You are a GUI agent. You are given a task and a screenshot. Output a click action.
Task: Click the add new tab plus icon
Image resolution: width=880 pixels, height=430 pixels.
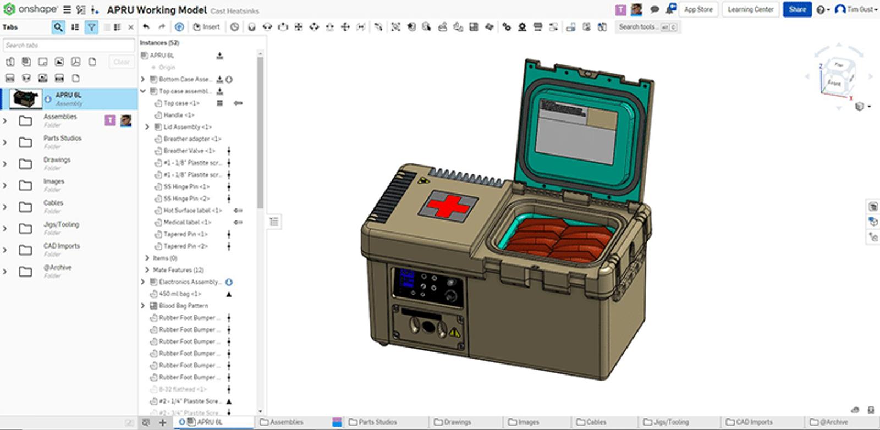(x=163, y=422)
